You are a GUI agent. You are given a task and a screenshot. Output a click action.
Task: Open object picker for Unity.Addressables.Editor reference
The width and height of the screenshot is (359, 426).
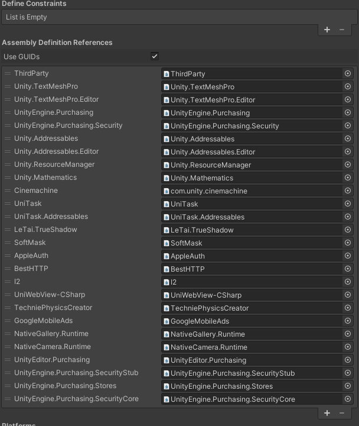(348, 151)
